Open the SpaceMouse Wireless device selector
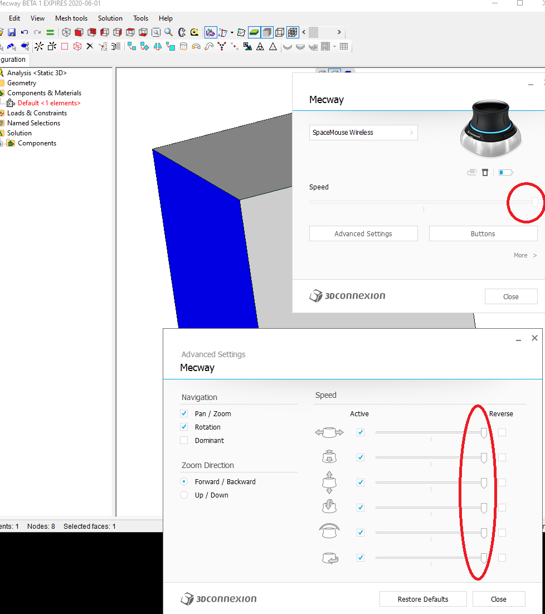Viewport: 545px width, 614px height. (x=363, y=133)
